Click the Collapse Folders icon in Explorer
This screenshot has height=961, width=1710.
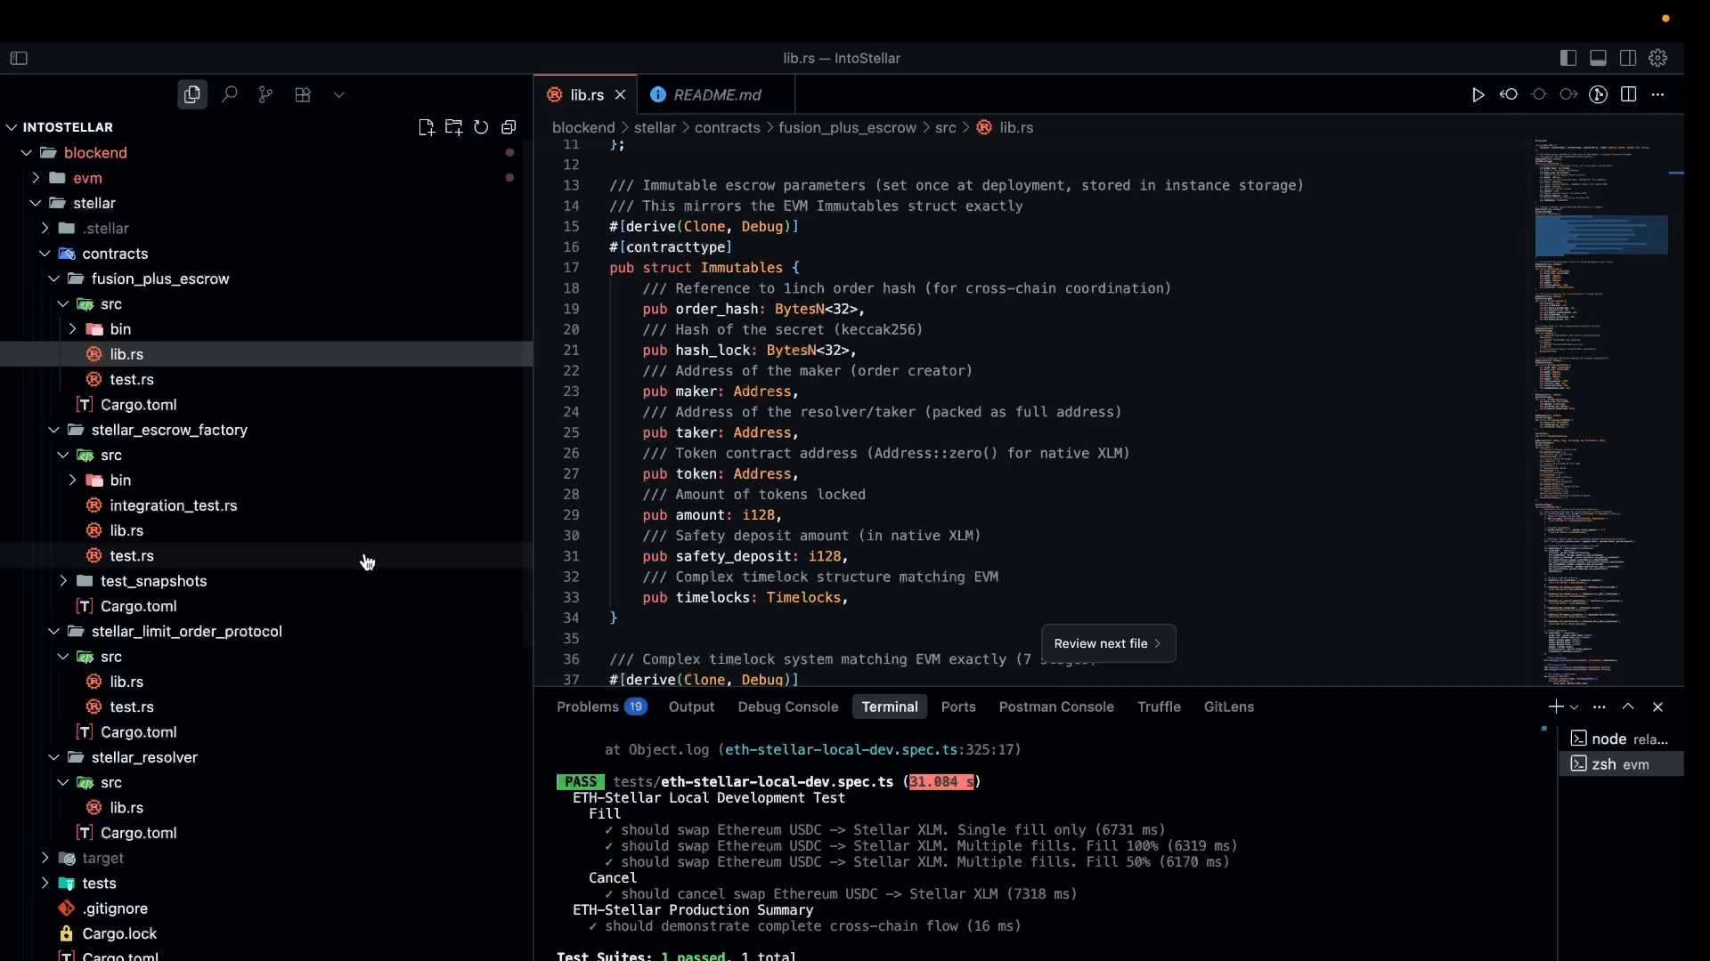coord(509,127)
